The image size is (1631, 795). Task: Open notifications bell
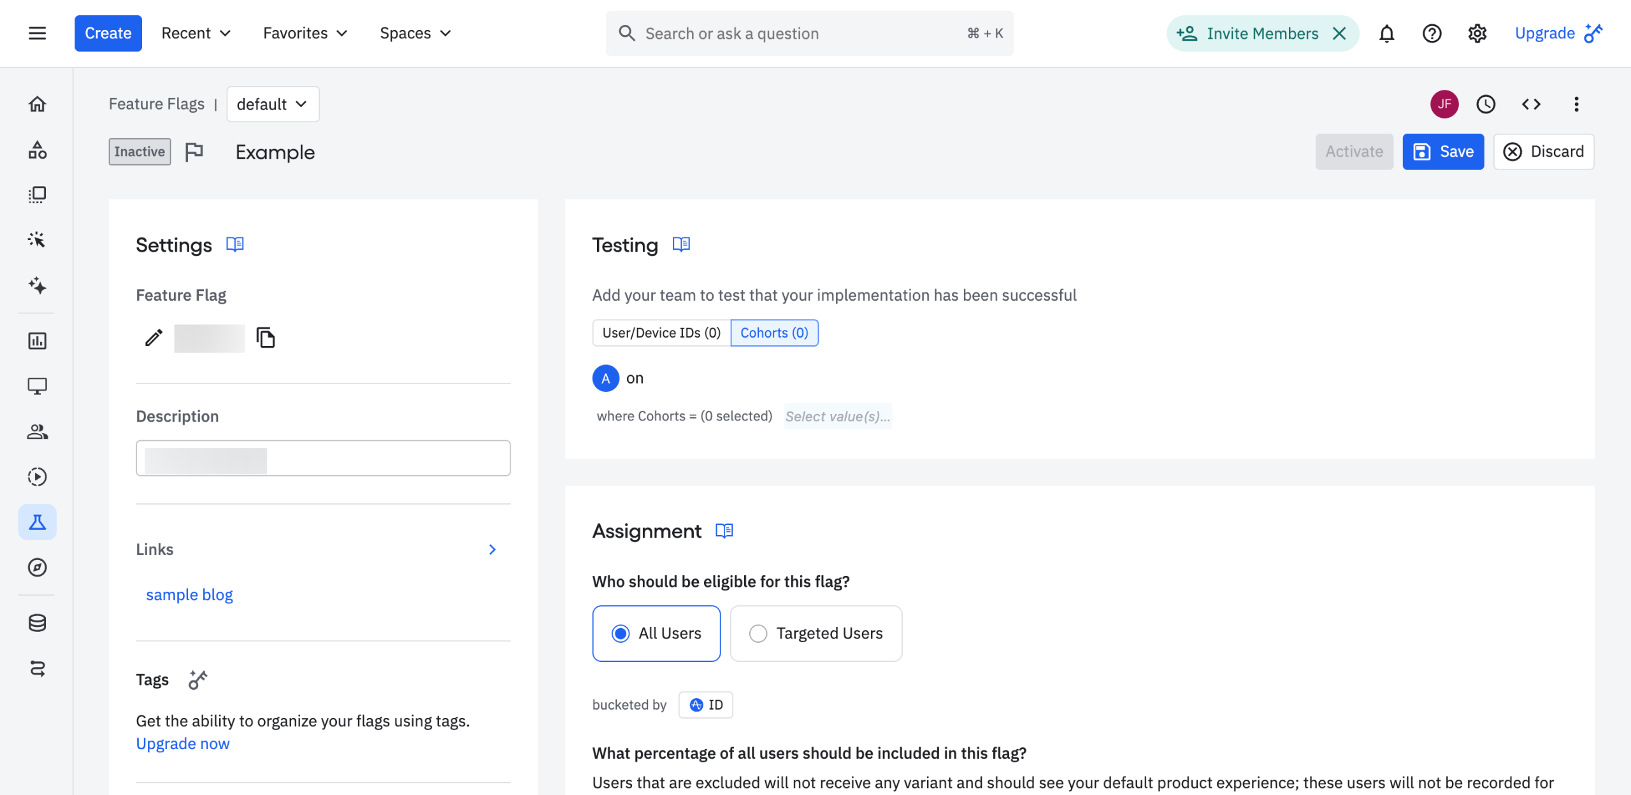[1386, 33]
